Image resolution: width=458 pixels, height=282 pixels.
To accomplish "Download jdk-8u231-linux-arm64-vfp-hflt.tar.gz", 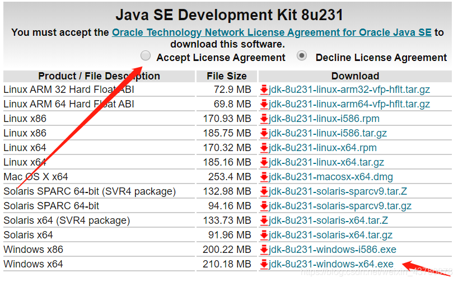I will 349,104.
